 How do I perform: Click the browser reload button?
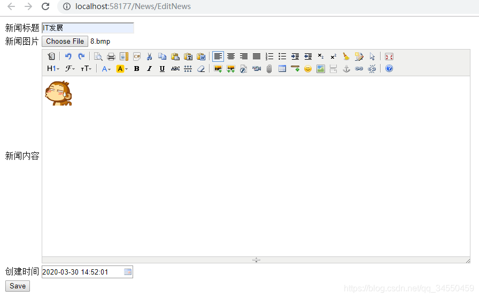(x=45, y=6)
